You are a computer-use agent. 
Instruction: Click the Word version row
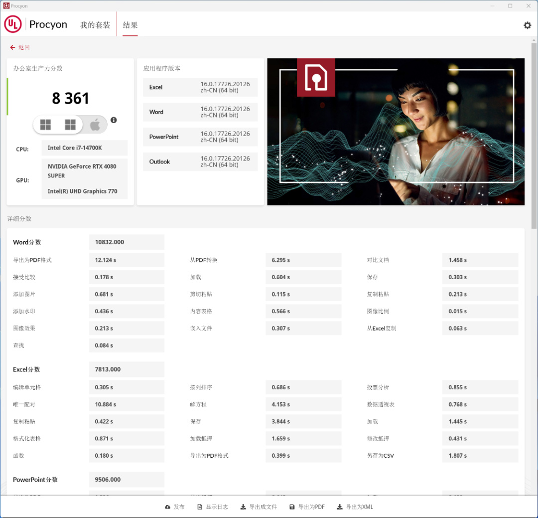point(200,112)
